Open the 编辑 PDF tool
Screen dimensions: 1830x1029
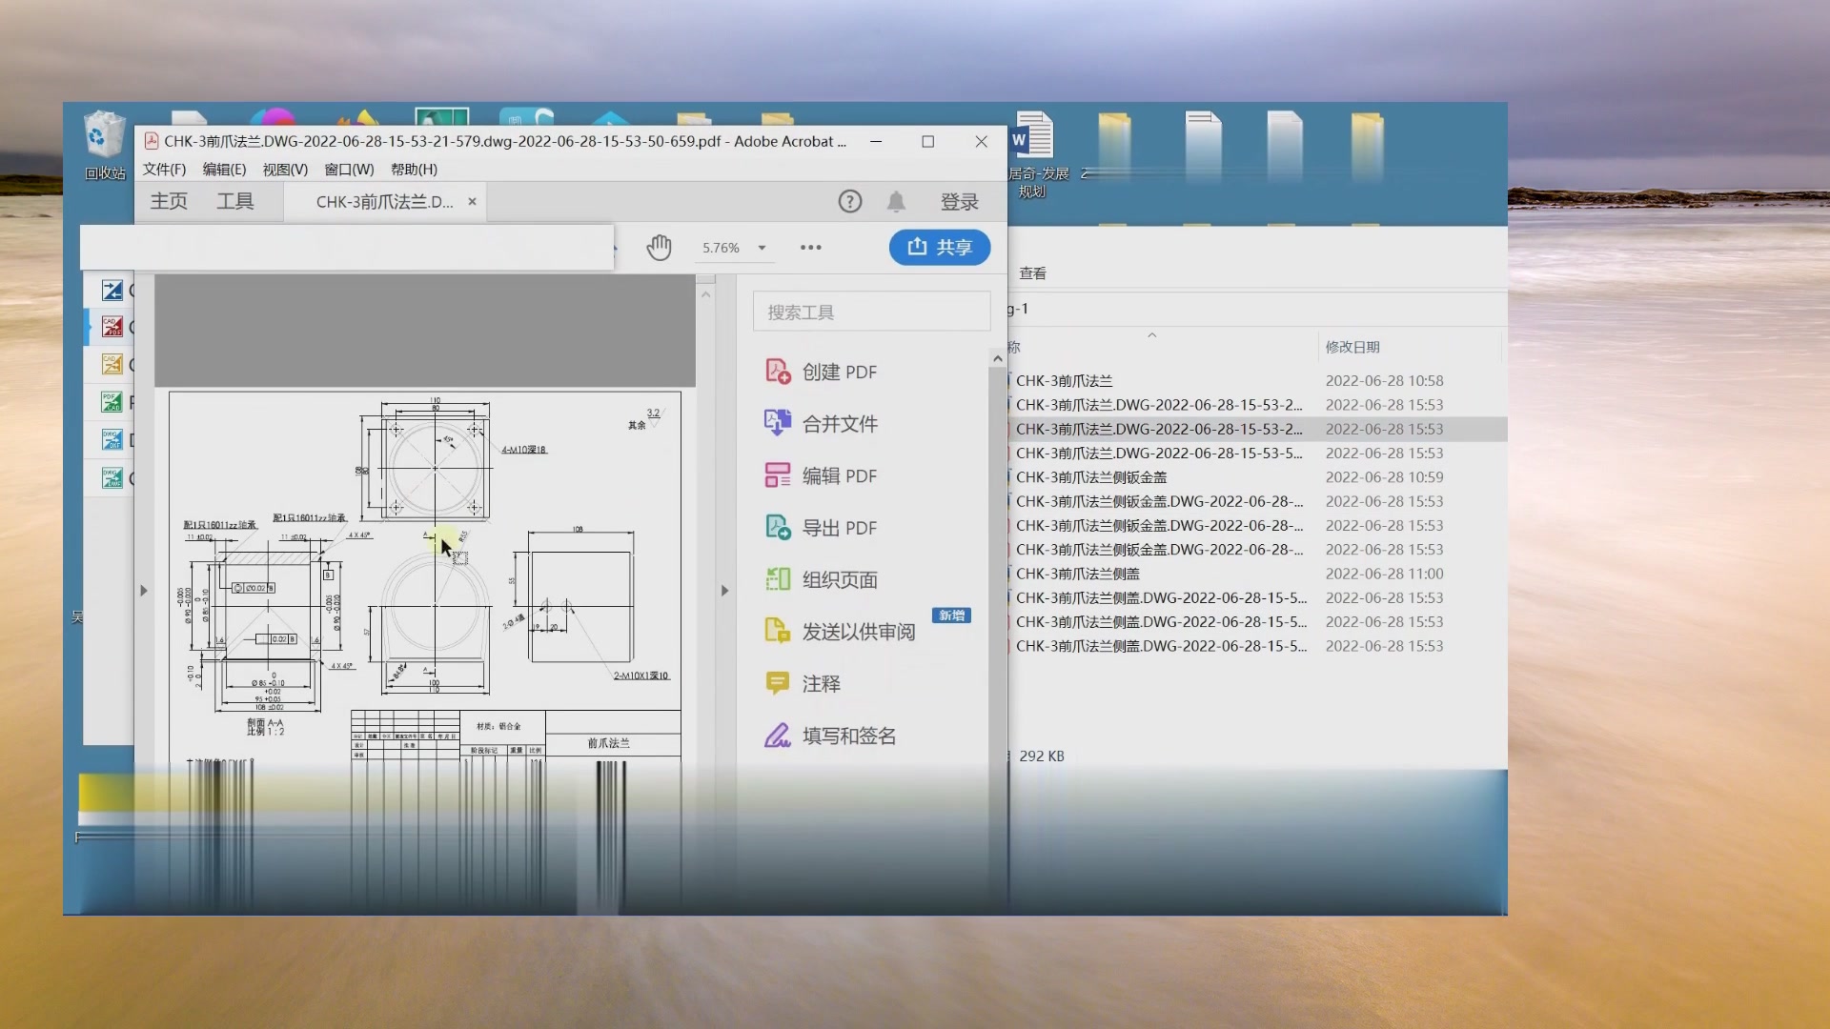(840, 475)
